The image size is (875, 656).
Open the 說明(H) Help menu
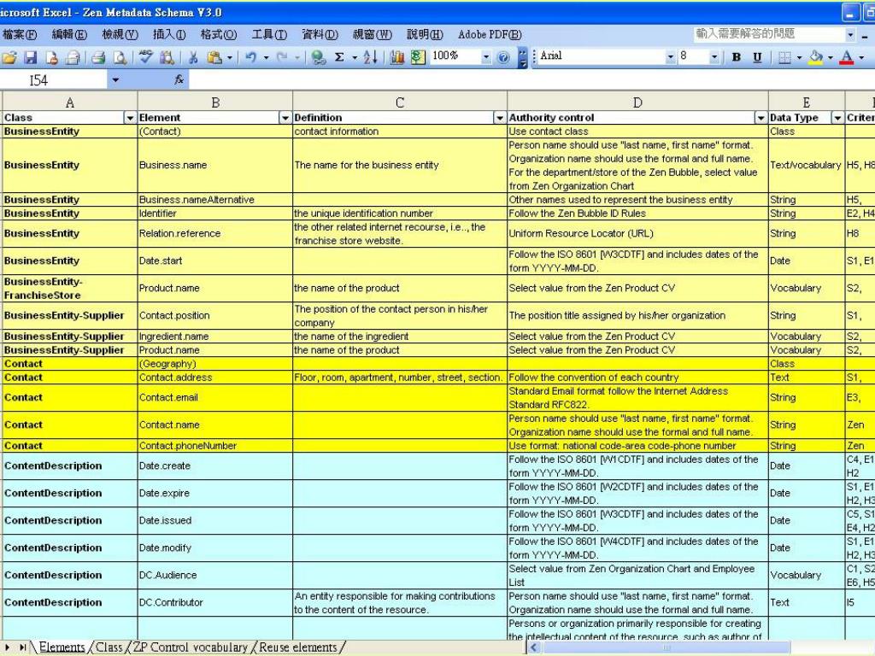[425, 34]
